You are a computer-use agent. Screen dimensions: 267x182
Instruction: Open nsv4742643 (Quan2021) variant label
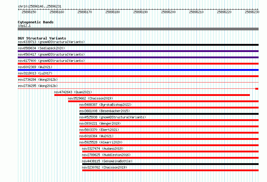[x=73, y=92]
